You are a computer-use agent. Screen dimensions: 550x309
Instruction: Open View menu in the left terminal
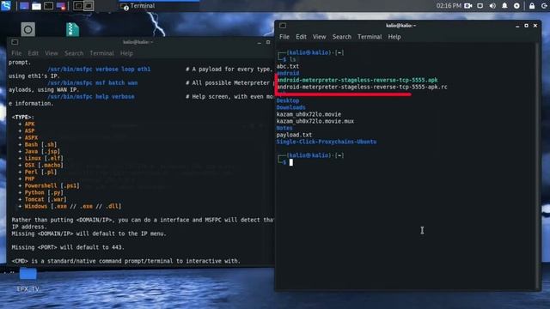pos(52,53)
